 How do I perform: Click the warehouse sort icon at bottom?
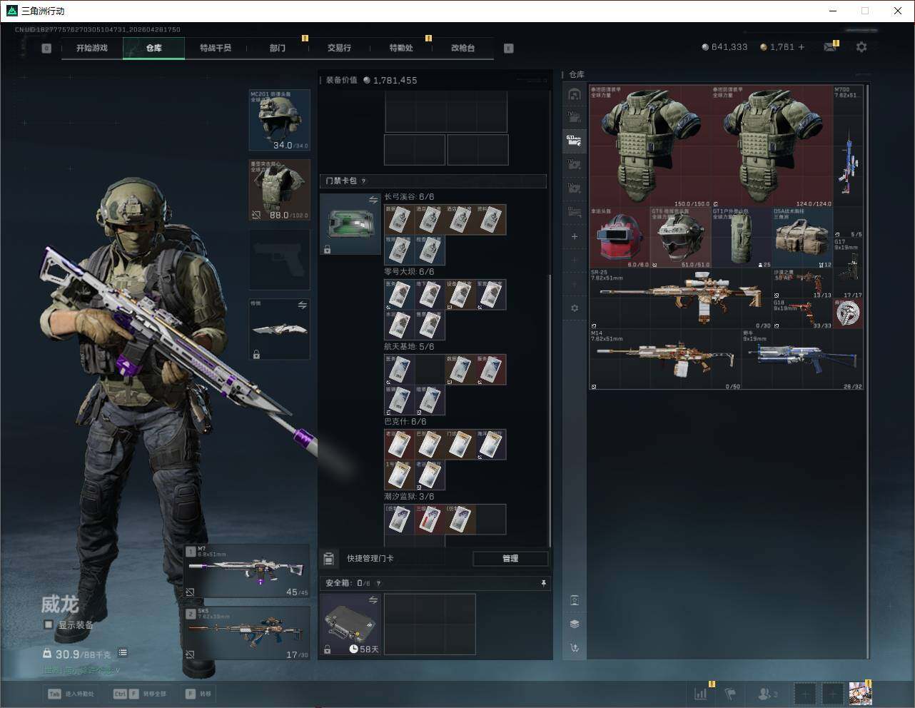click(575, 648)
